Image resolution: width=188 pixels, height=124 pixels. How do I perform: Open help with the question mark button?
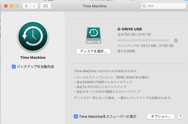180,116
